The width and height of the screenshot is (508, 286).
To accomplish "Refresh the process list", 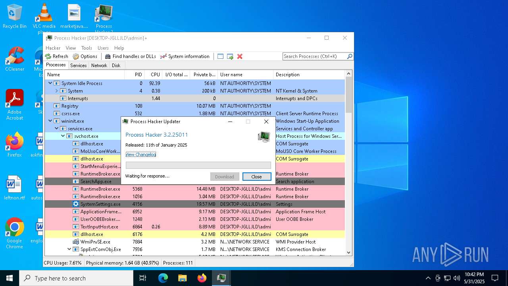I will click(x=56, y=56).
